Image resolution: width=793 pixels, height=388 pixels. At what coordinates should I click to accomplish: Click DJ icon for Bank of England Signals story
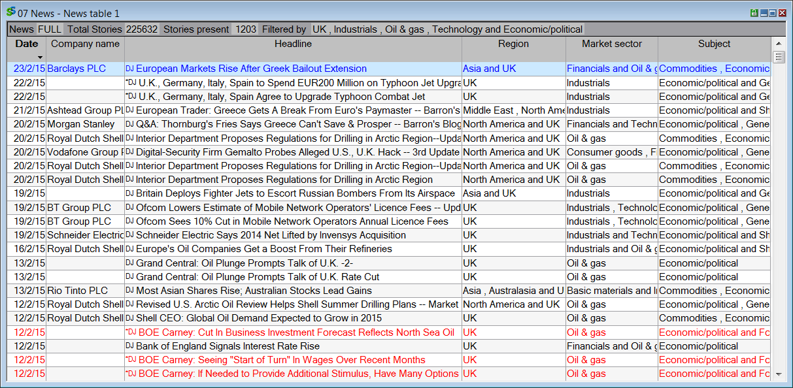point(129,346)
